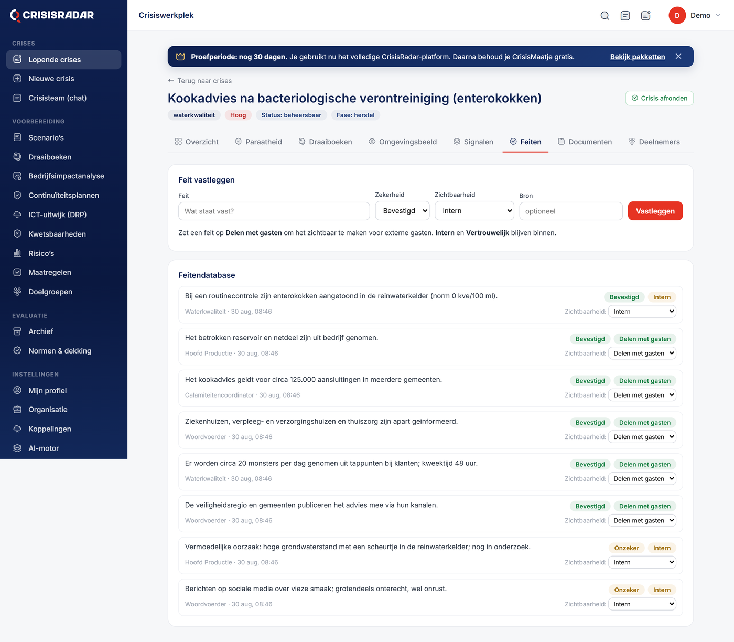Change visibility of the sociale media fact
734x642 pixels.
pos(642,604)
